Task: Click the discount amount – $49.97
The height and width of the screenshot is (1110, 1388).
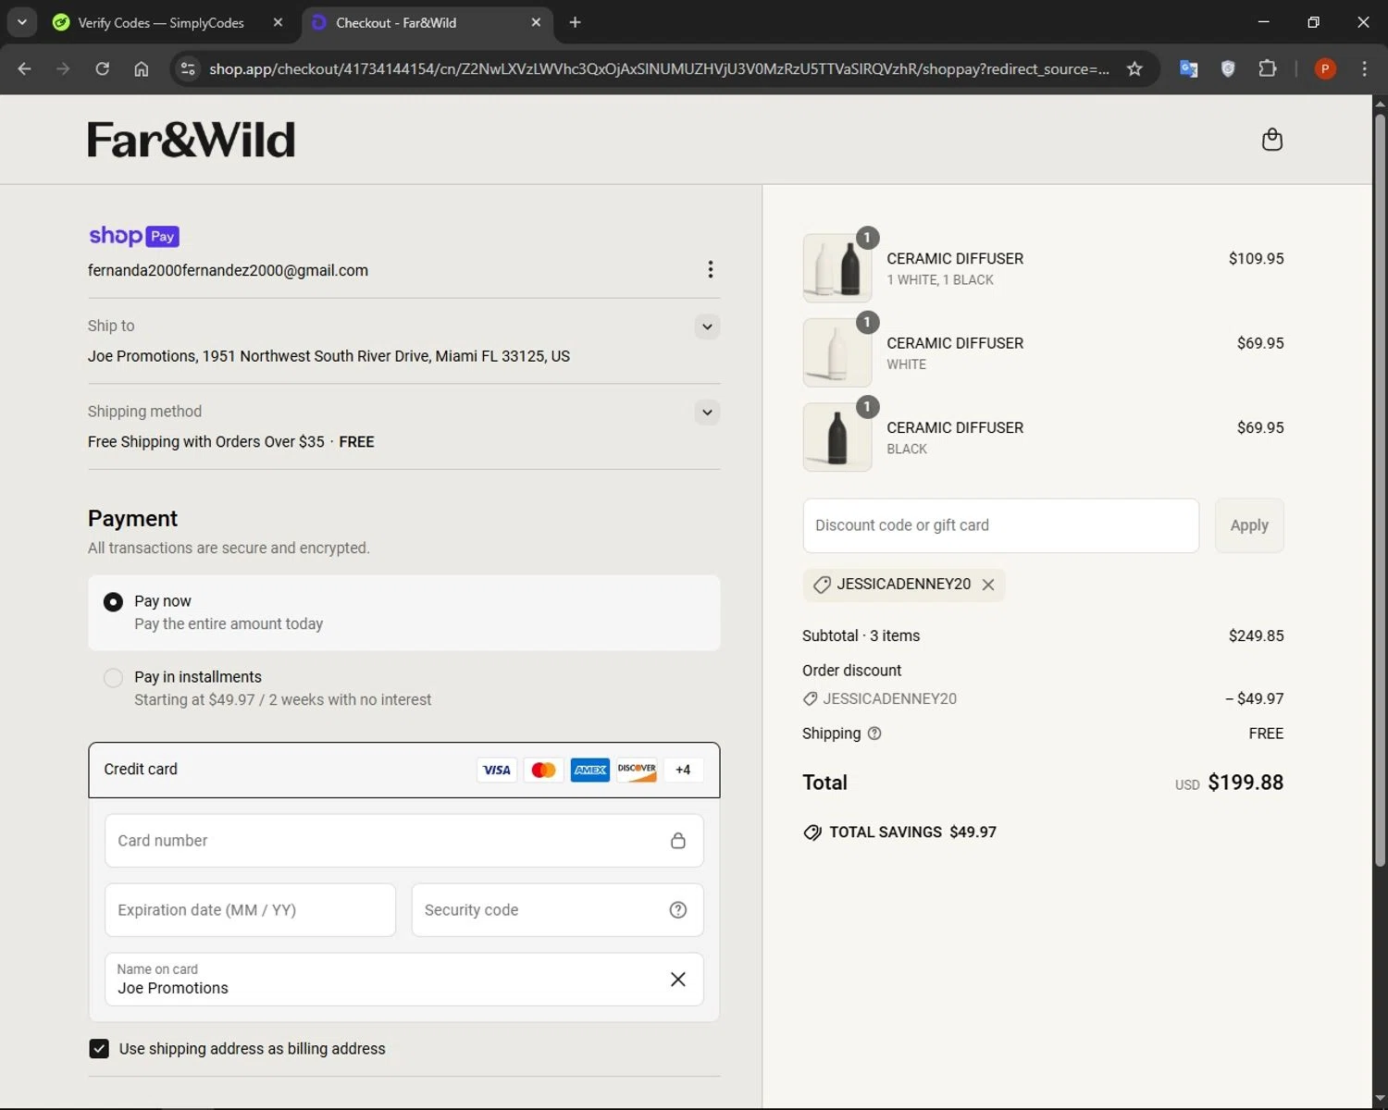Action: (1254, 699)
